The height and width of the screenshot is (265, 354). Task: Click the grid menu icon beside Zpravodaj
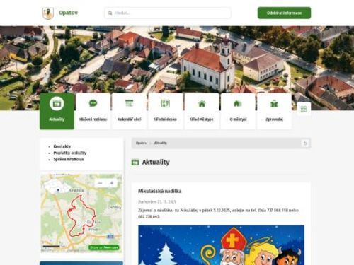click(x=304, y=109)
